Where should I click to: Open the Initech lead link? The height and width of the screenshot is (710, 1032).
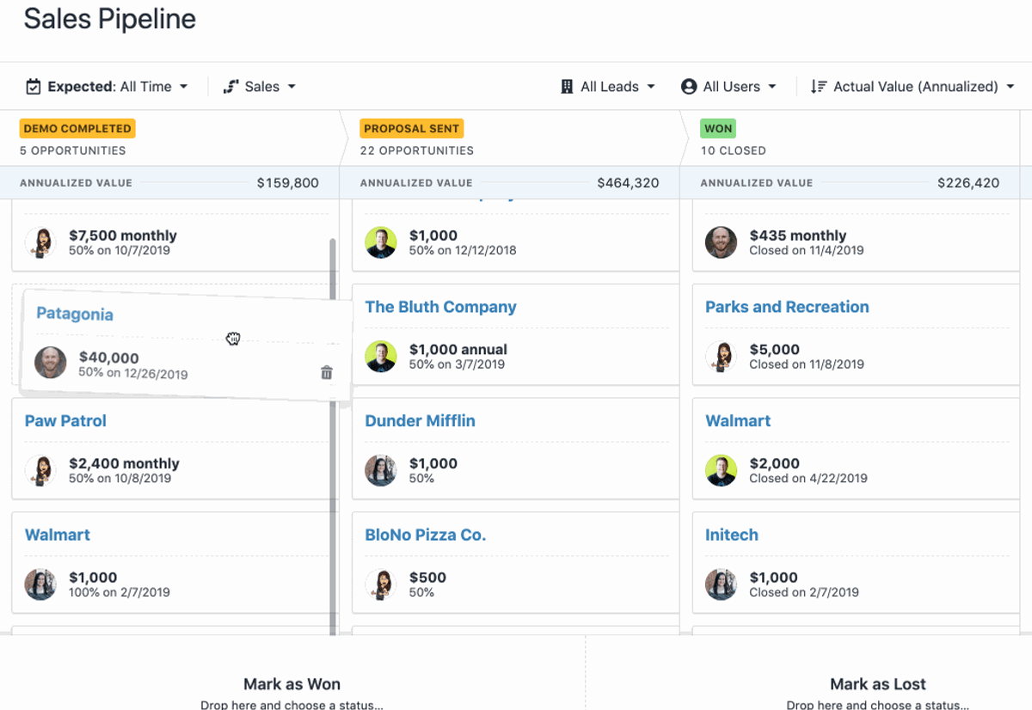[x=732, y=535]
